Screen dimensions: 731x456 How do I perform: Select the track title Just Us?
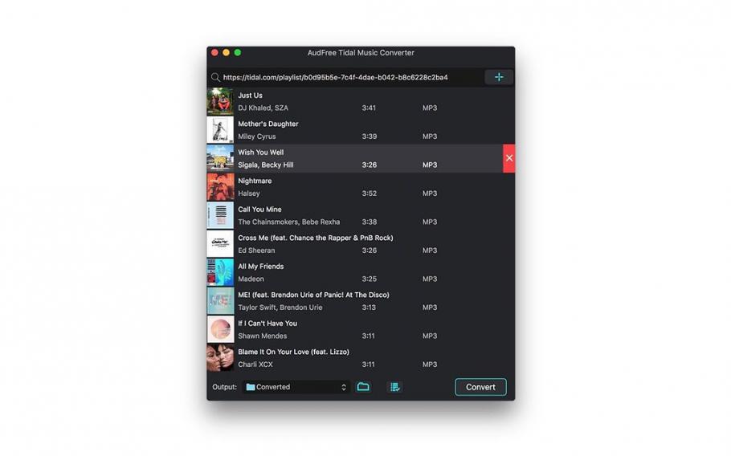click(x=251, y=96)
